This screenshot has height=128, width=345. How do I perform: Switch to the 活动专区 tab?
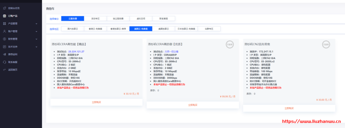pyautogui.click(x=95, y=19)
